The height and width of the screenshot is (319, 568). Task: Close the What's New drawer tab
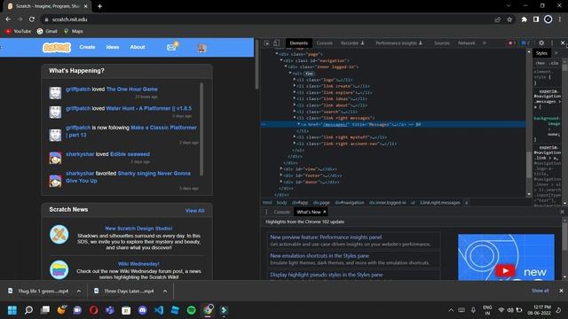325,212
